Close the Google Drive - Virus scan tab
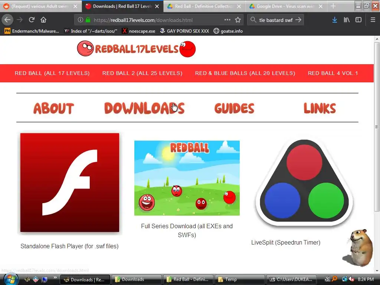This screenshot has width=380, height=285. [321, 6]
